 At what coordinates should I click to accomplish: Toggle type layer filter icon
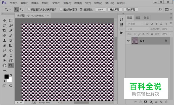[x=156, y=24]
